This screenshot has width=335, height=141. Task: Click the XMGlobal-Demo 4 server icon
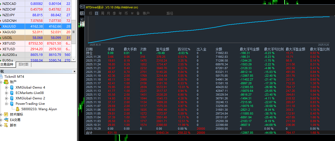pos(12,87)
